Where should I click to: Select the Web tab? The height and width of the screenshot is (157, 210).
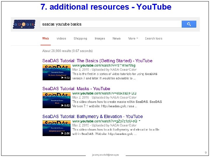point(45,38)
